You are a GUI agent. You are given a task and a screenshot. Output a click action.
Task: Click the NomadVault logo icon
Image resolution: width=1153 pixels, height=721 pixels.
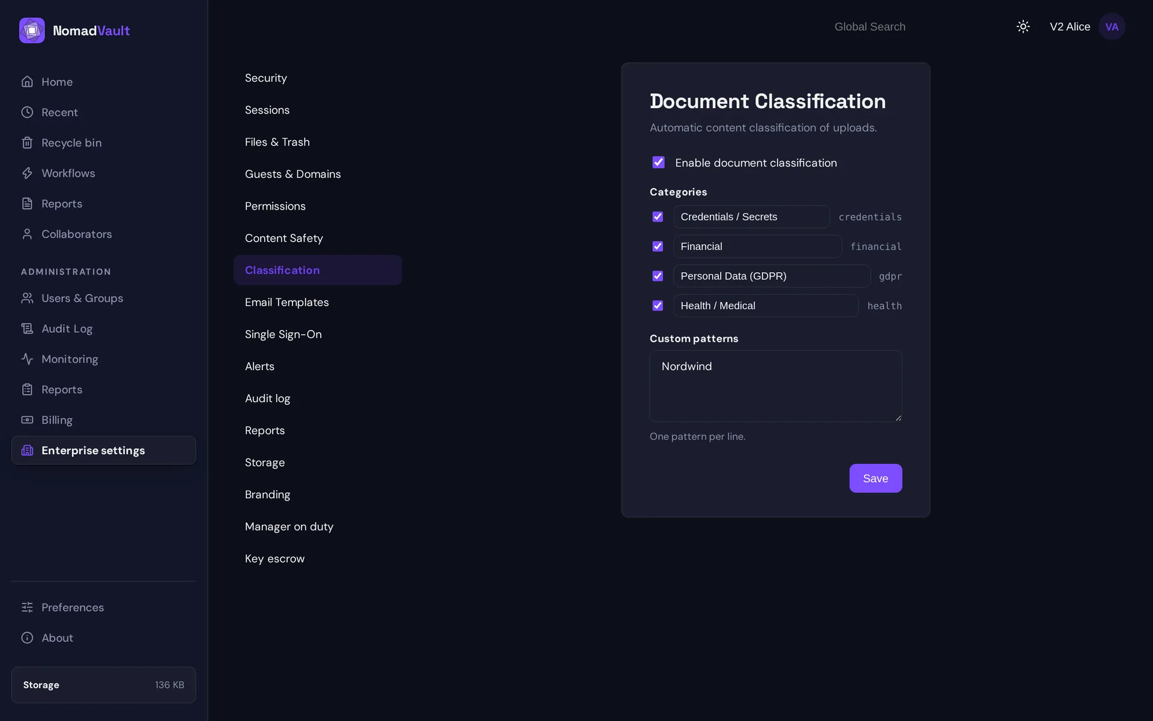click(x=32, y=30)
